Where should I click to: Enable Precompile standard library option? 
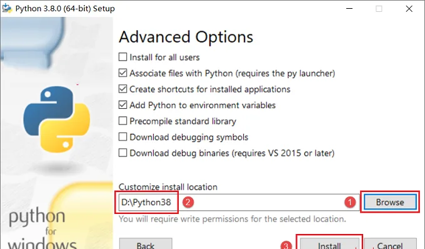(122, 121)
